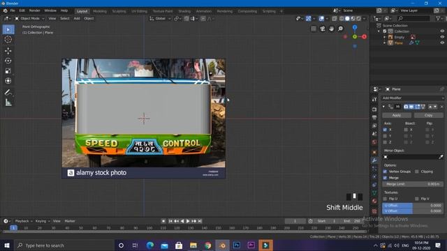
Task: Select the Scale tool
Action: (x=8, y=71)
